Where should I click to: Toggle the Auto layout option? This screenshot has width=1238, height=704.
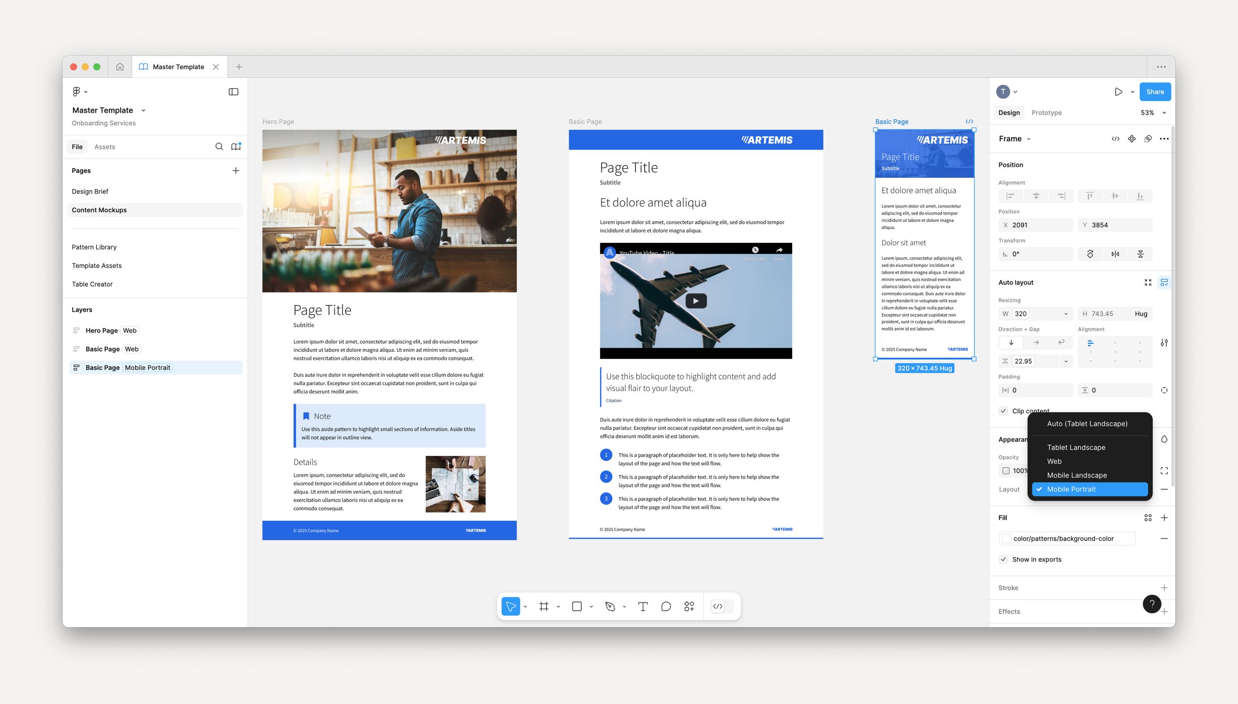tap(1164, 282)
